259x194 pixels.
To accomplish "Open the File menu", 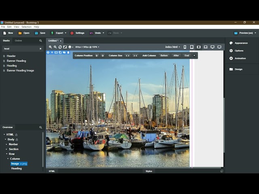I will [3, 27].
